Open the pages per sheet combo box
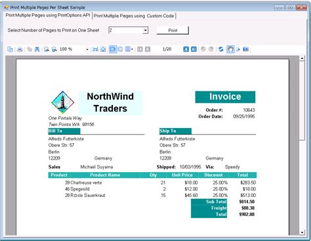The width and height of the screenshot is (311, 241). (128, 30)
